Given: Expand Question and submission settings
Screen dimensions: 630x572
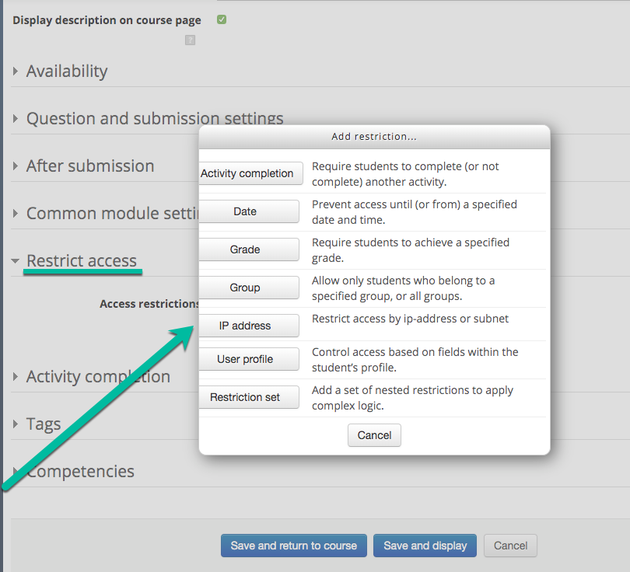Looking at the screenshot, I should (155, 118).
